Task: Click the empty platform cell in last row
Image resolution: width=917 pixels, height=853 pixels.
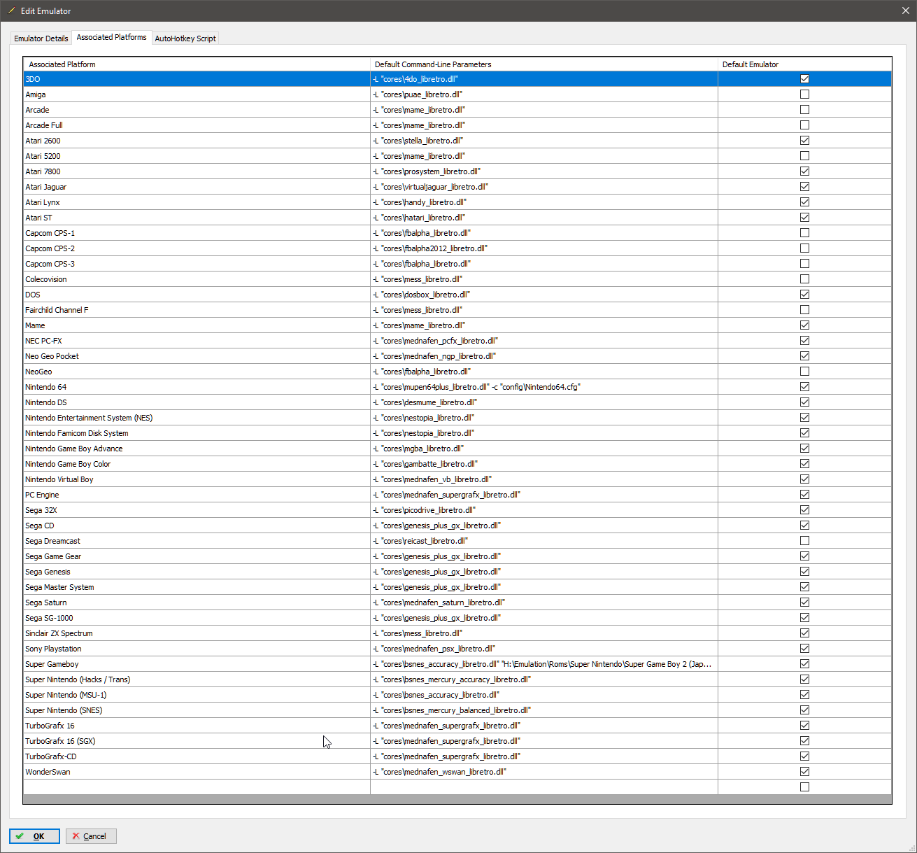Action: (x=196, y=787)
